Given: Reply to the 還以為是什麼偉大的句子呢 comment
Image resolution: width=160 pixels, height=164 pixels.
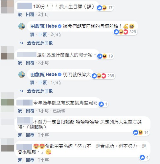Looking at the screenshot, I should 30,63.
